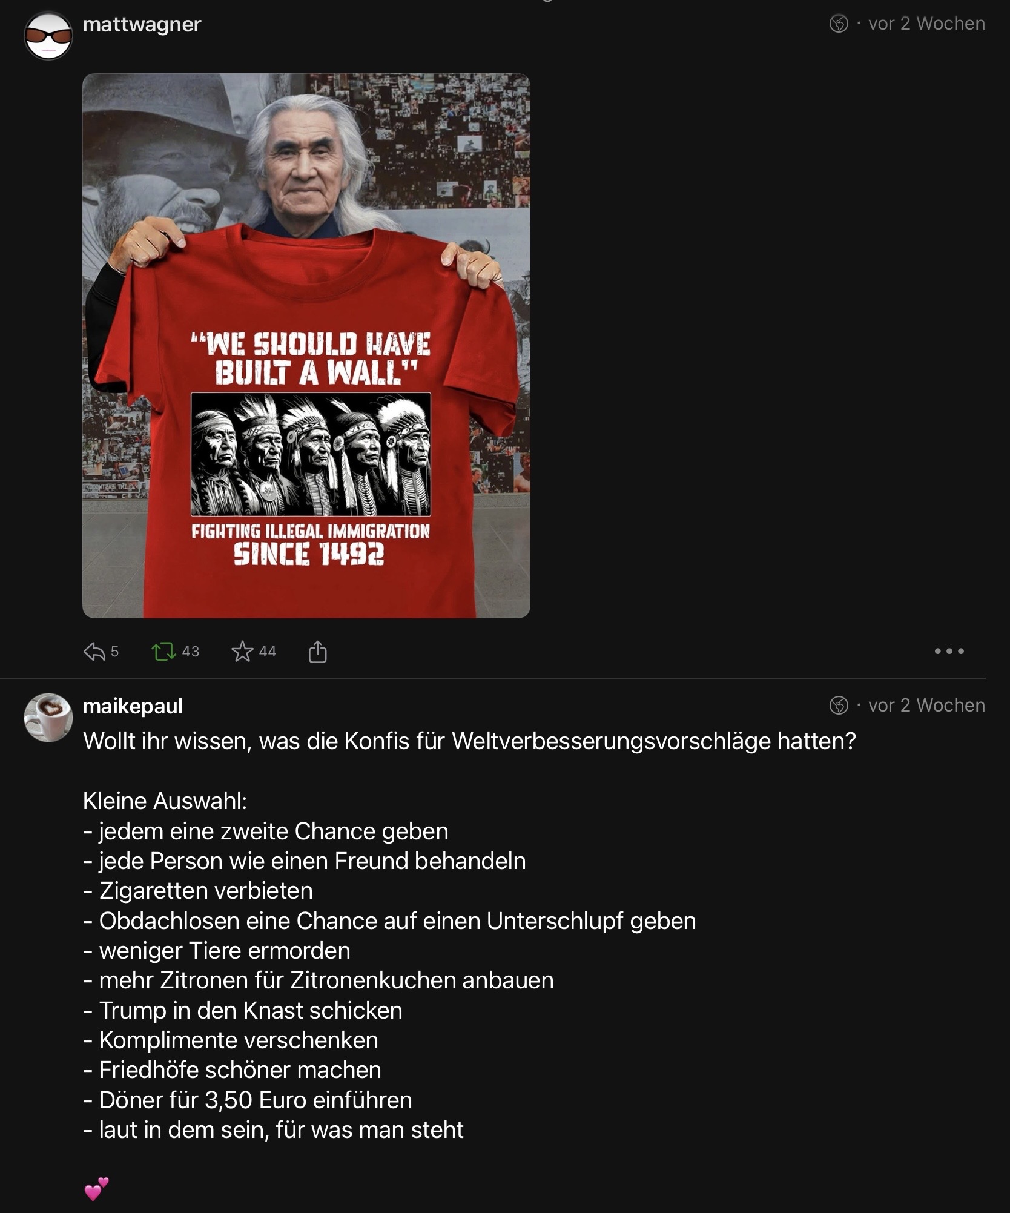Open maikepaul's post text about Konfis

(469, 741)
